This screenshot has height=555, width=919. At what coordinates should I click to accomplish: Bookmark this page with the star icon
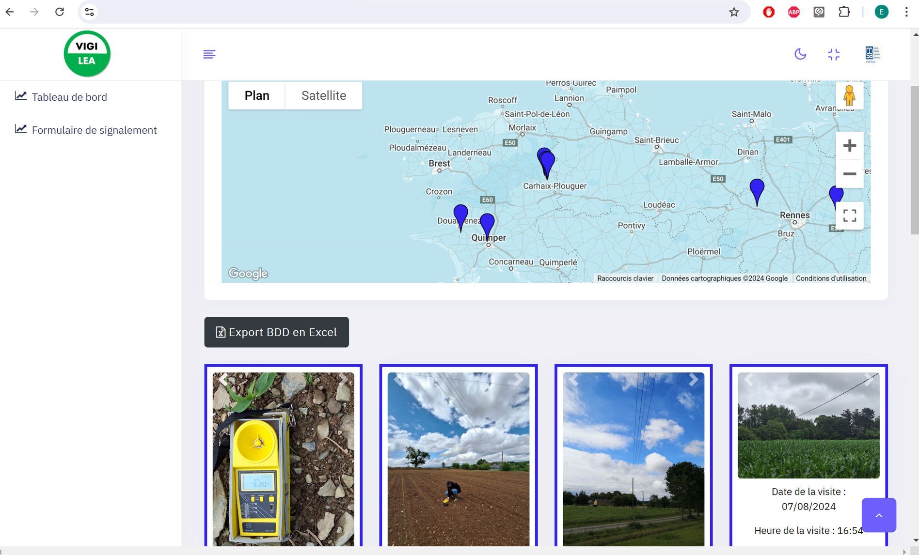click(734, 12)
